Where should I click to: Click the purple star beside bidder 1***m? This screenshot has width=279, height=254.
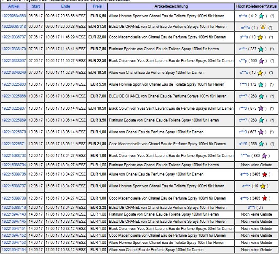264,156
